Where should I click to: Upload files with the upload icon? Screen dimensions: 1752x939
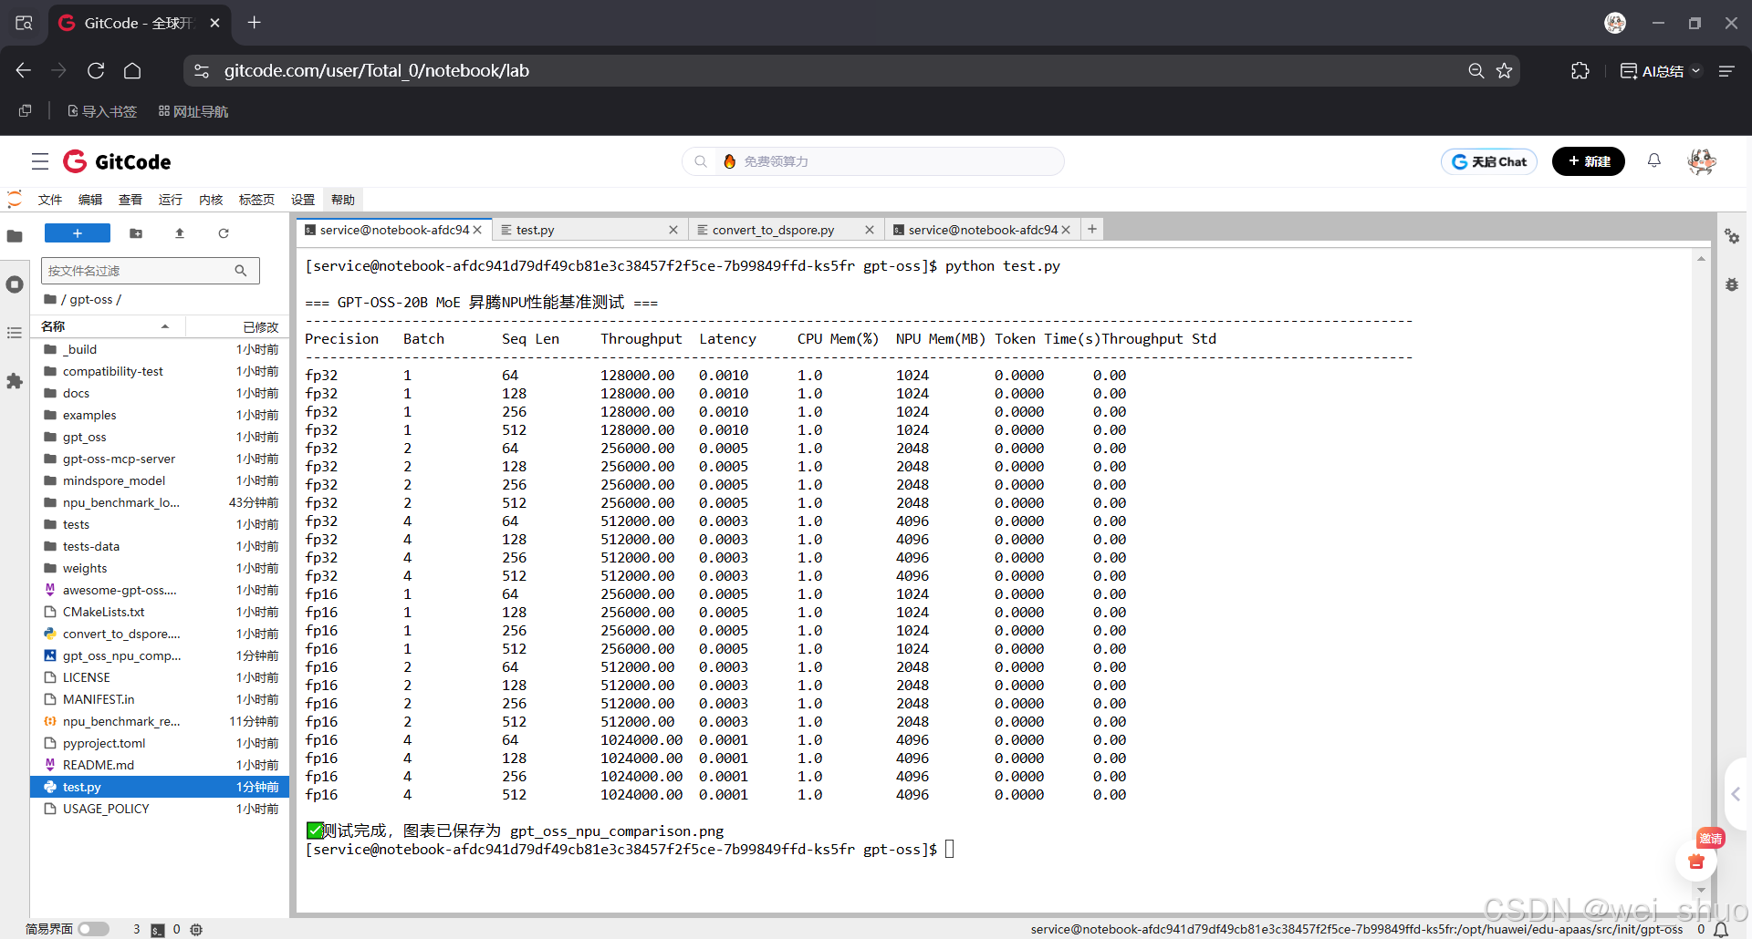tap(180, 233)
